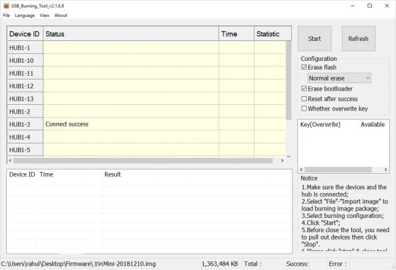Click the Device ID column header
Screen dimensions: 396x270
coord(24,34)
